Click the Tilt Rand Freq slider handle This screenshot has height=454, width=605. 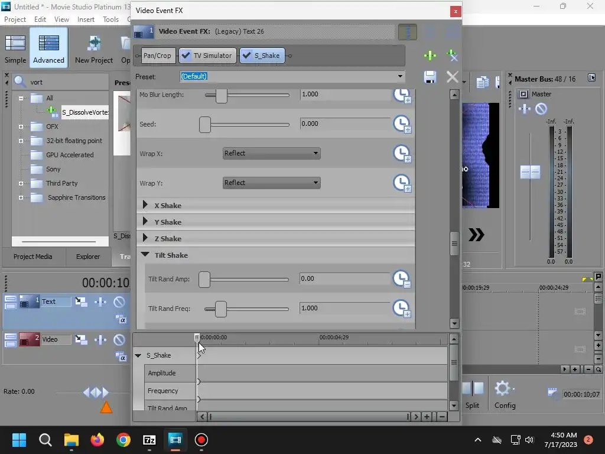point(221,309)
